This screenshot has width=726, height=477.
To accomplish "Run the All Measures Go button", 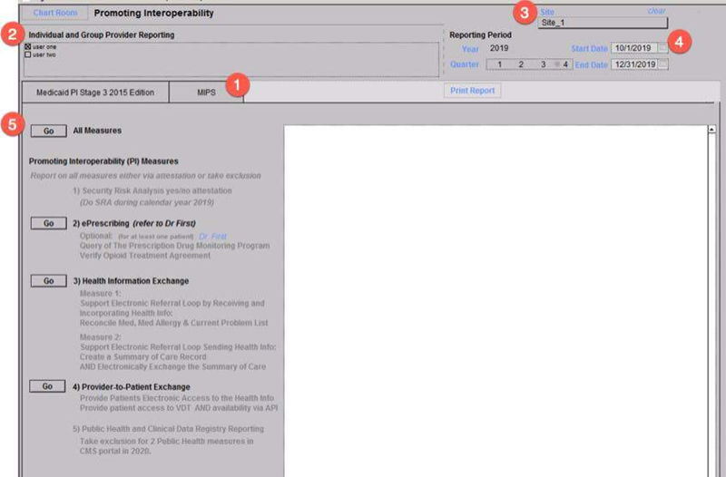I will (47, 131).
